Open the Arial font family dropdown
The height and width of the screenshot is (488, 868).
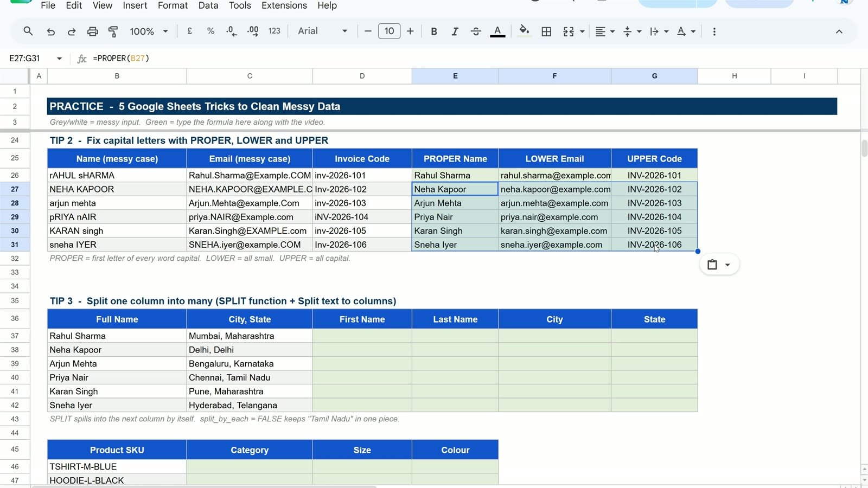[x=322, y=31]
